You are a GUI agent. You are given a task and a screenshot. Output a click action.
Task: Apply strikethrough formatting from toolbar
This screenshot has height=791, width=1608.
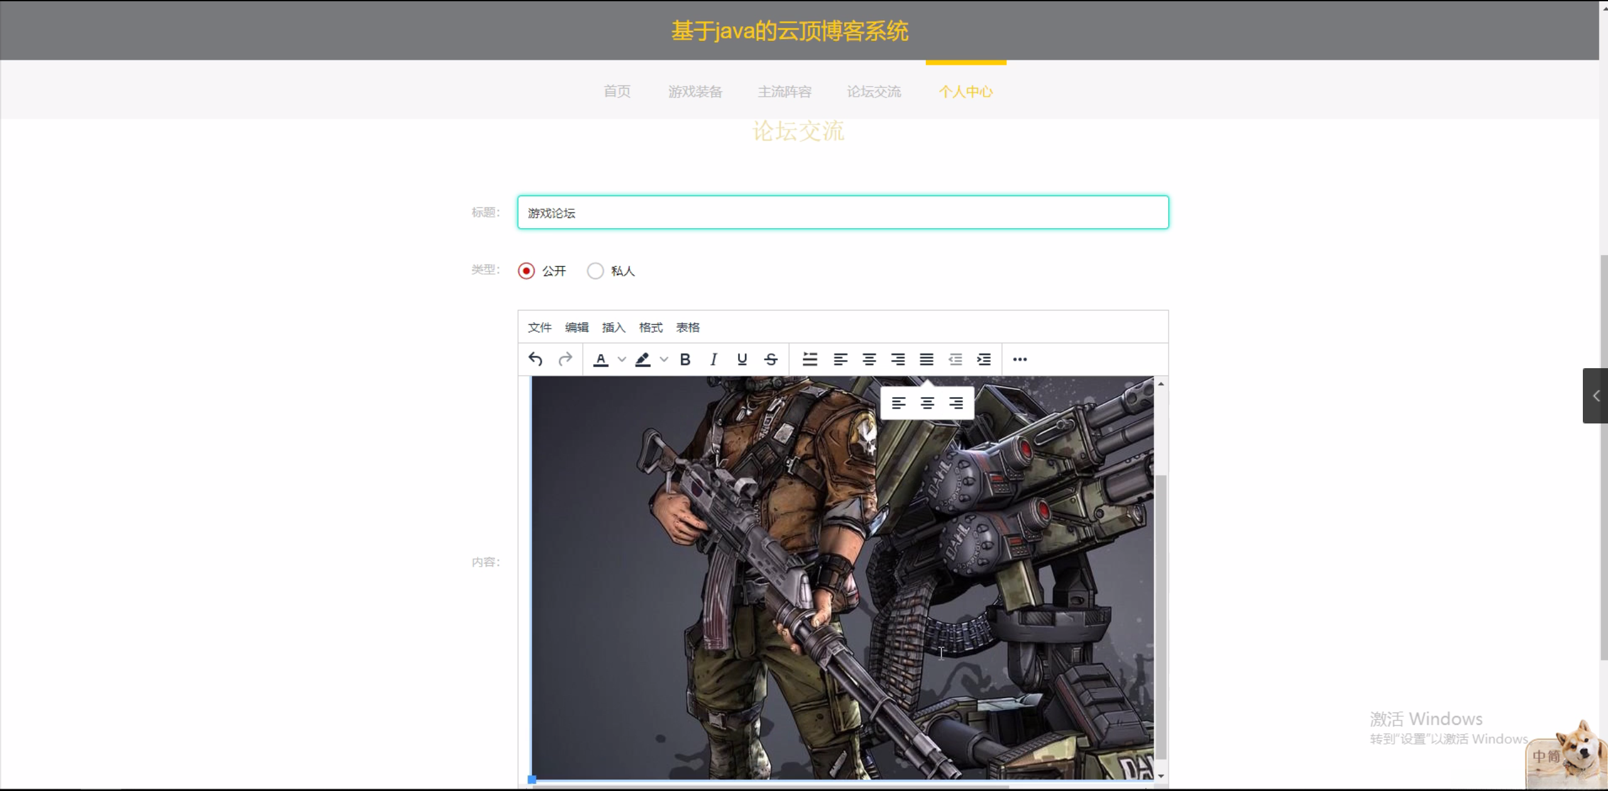tap(771, 359)
